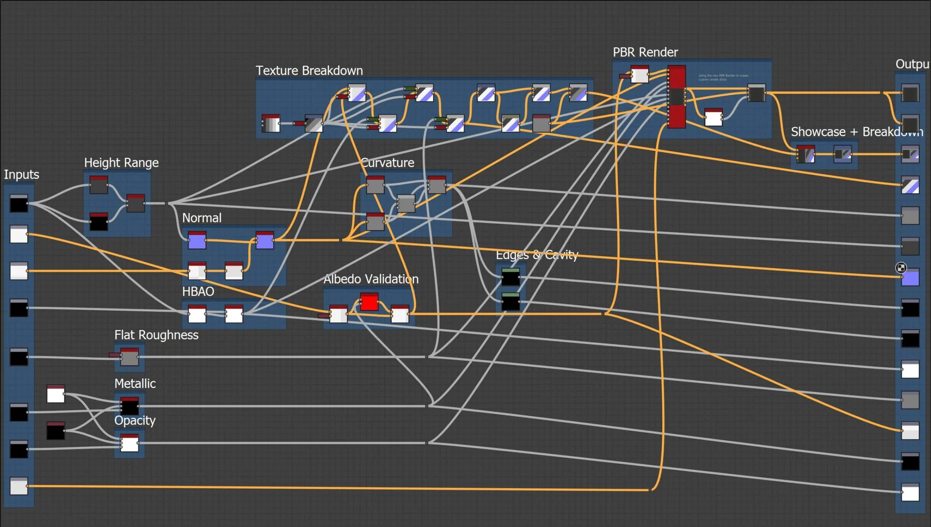Image resolution: width=931 pixels, height=527 pixels.
Task: Click the Metallic frame title
Action: pos(135,384)
